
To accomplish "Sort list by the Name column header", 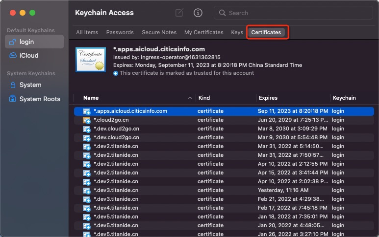I will click(x=91, y=98).
